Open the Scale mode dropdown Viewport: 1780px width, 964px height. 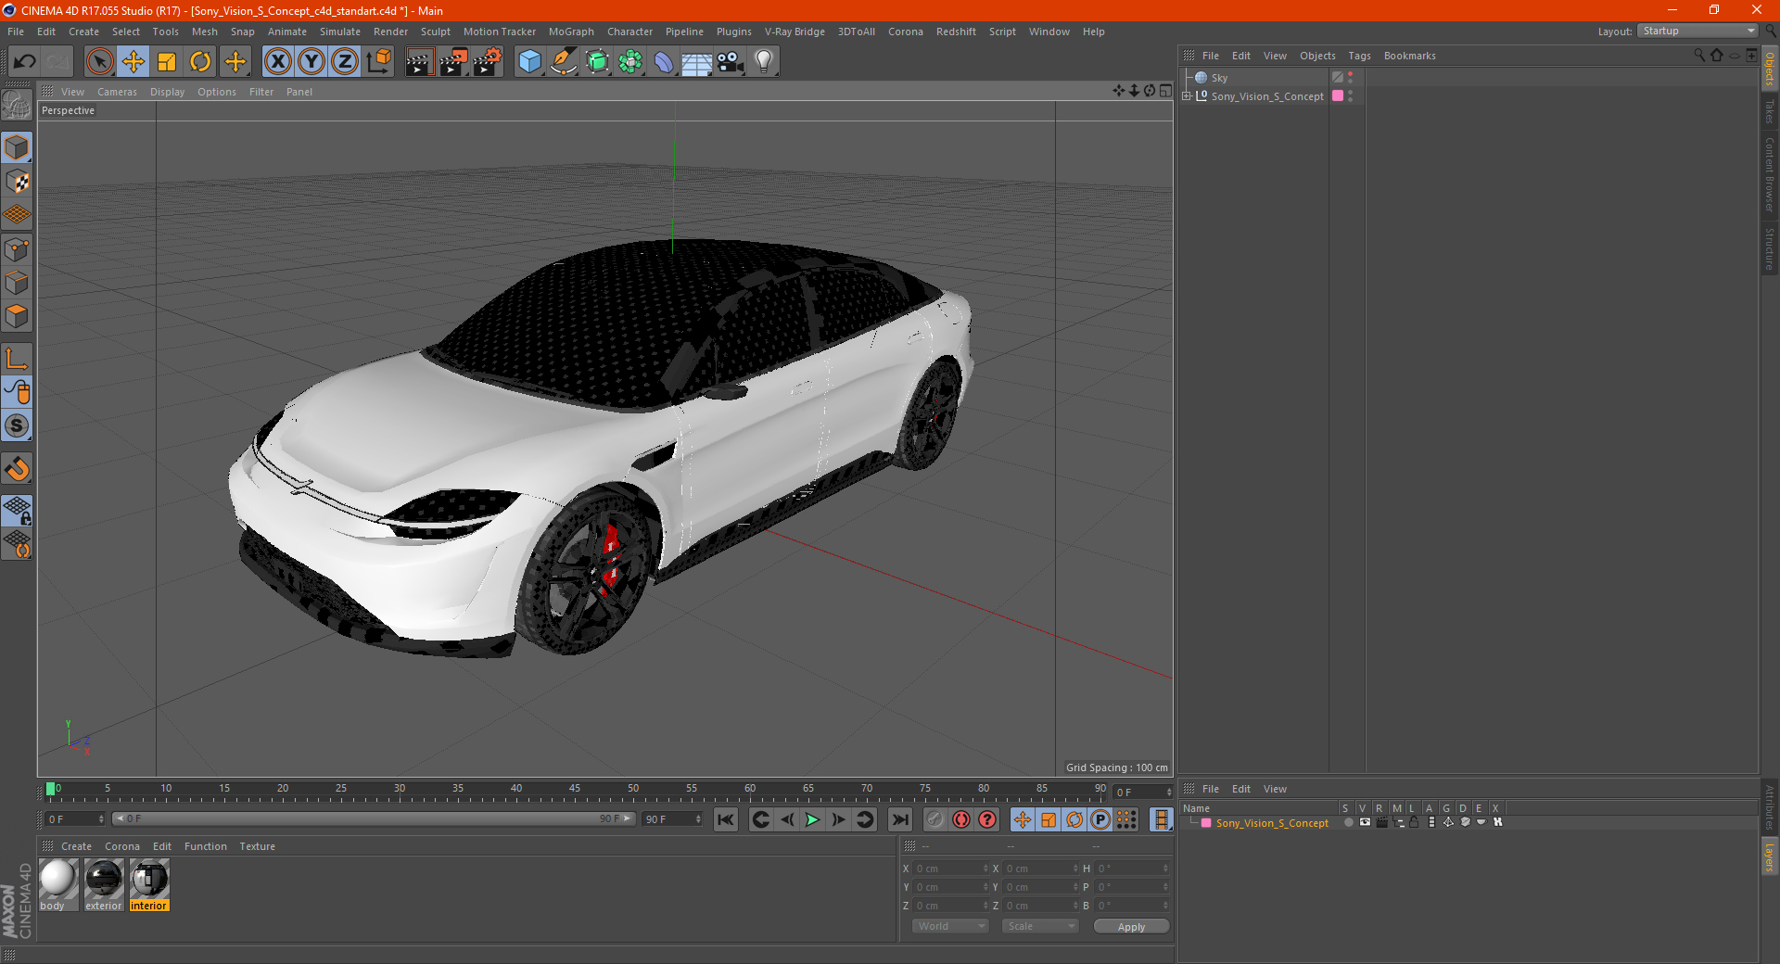tap(1040, 926)
